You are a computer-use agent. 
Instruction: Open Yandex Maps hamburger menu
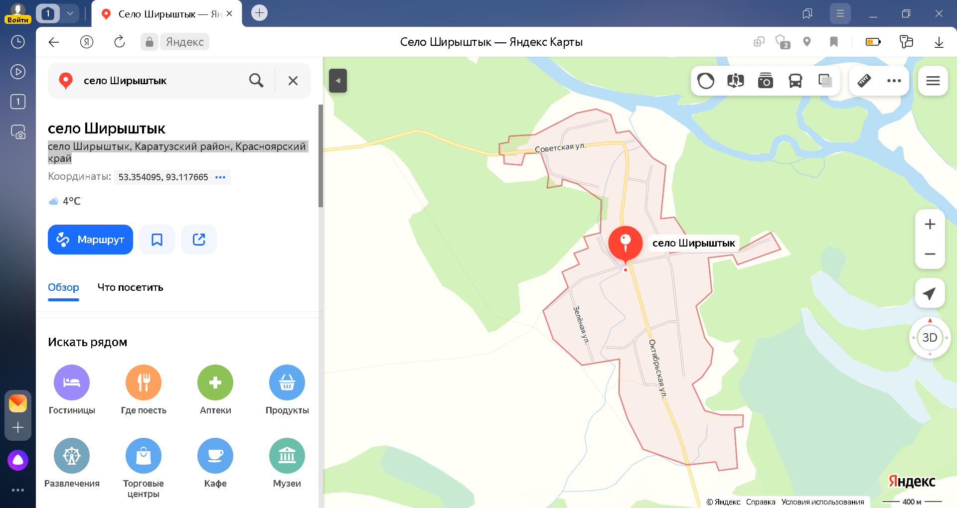(933, 81)
